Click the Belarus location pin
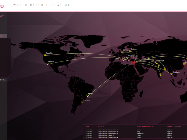Viewport: 187px width, 140px height. point(130,51)
